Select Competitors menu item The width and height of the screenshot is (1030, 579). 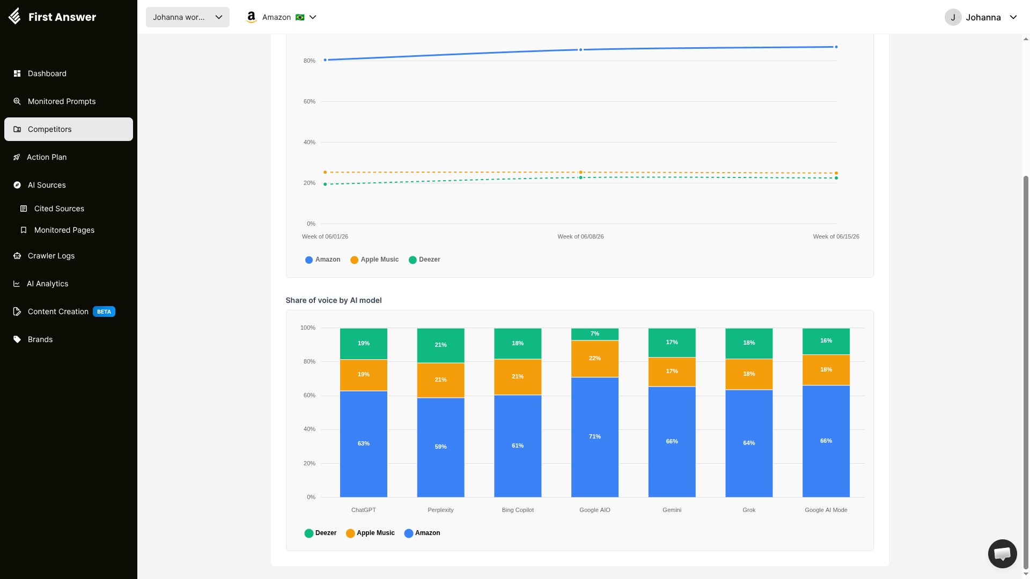[x=69, y=129]
